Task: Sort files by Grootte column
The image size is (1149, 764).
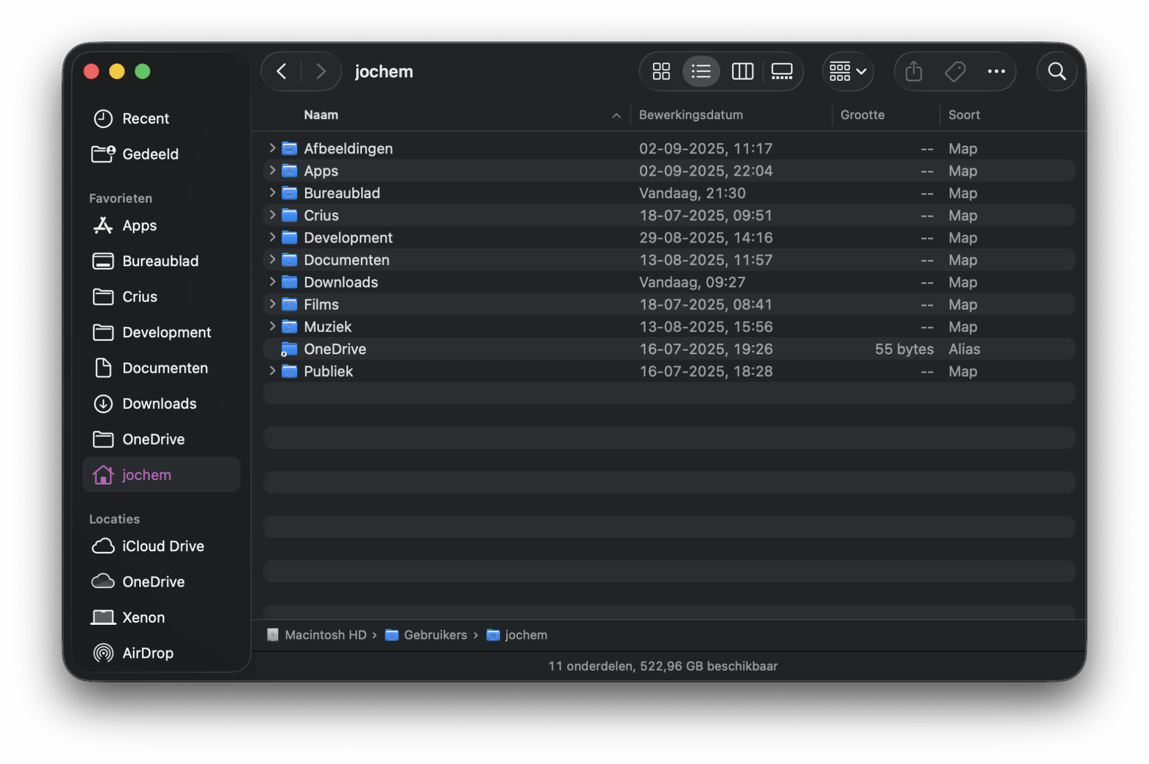Action: click(x=862, y=115)
